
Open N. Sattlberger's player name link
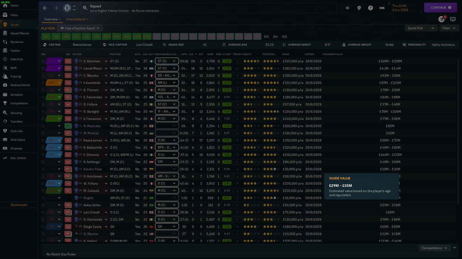pyautogui.click(x=92, y=162)
